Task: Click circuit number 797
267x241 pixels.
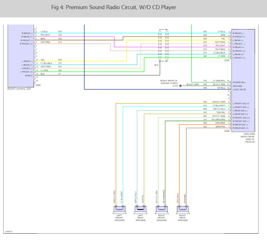Action: pyautogui.click(x=205, y=81)
